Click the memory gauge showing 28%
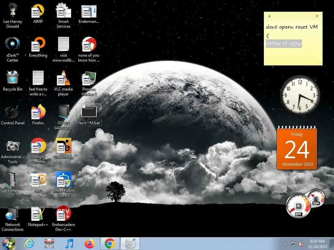The height and width of the screenshot is (250, 334). pyautogui.click(x=316, y=198)
